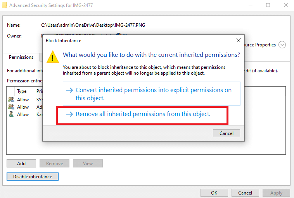Screen dimensions: 294x198
Task: Click the Add permission entry button
Action: pos(21,164)
